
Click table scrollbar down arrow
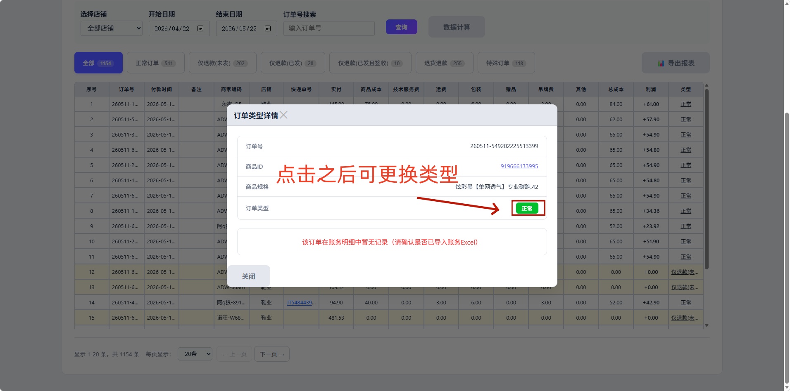[x=707, y=325]
